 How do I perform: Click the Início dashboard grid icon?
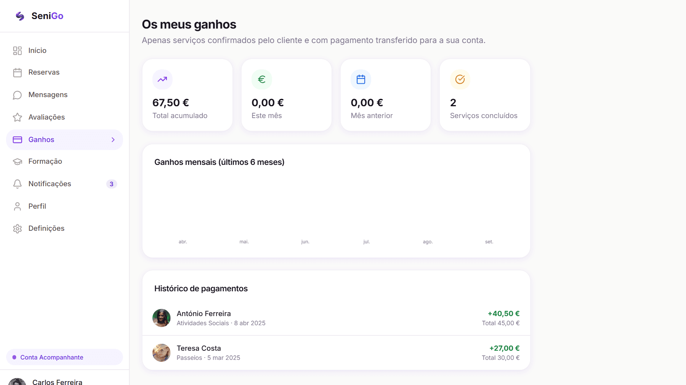18,51
